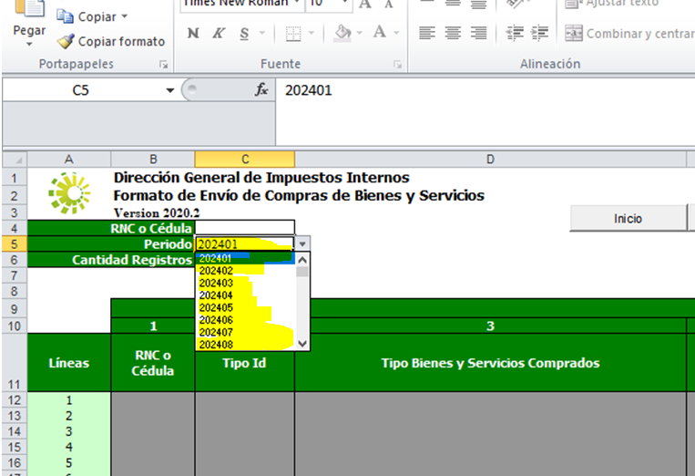Open the Portapapeles dialog launcher
The height and width of the screenshot is (476, 695).
tap(164, 65)
